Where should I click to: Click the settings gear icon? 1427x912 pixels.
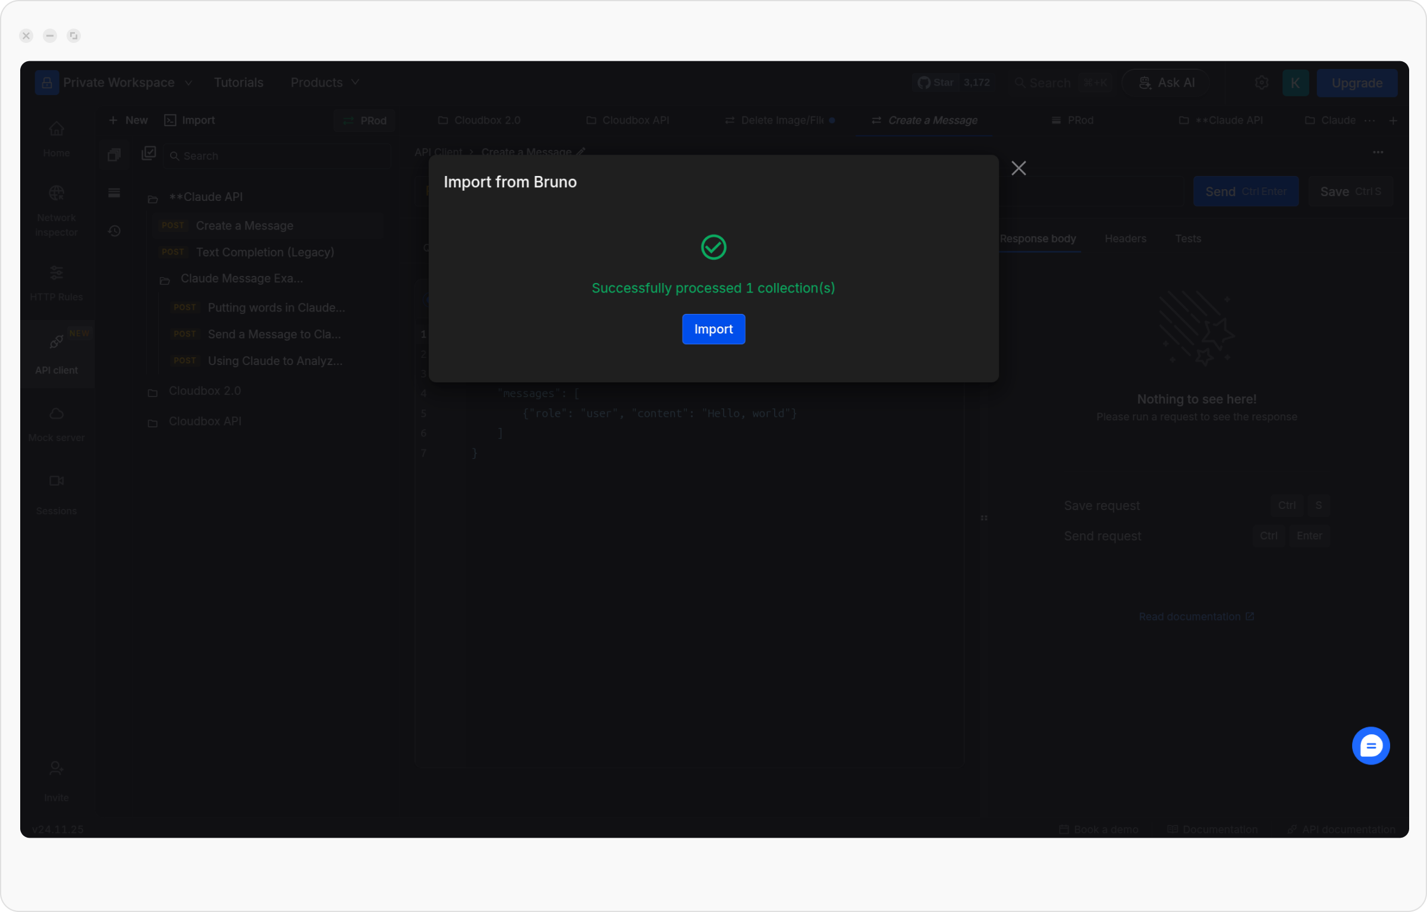pyautogui.click(x=1261, y=83)
